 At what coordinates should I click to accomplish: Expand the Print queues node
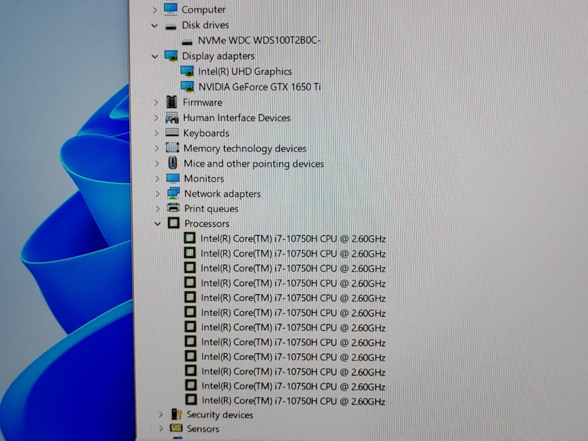158,209
